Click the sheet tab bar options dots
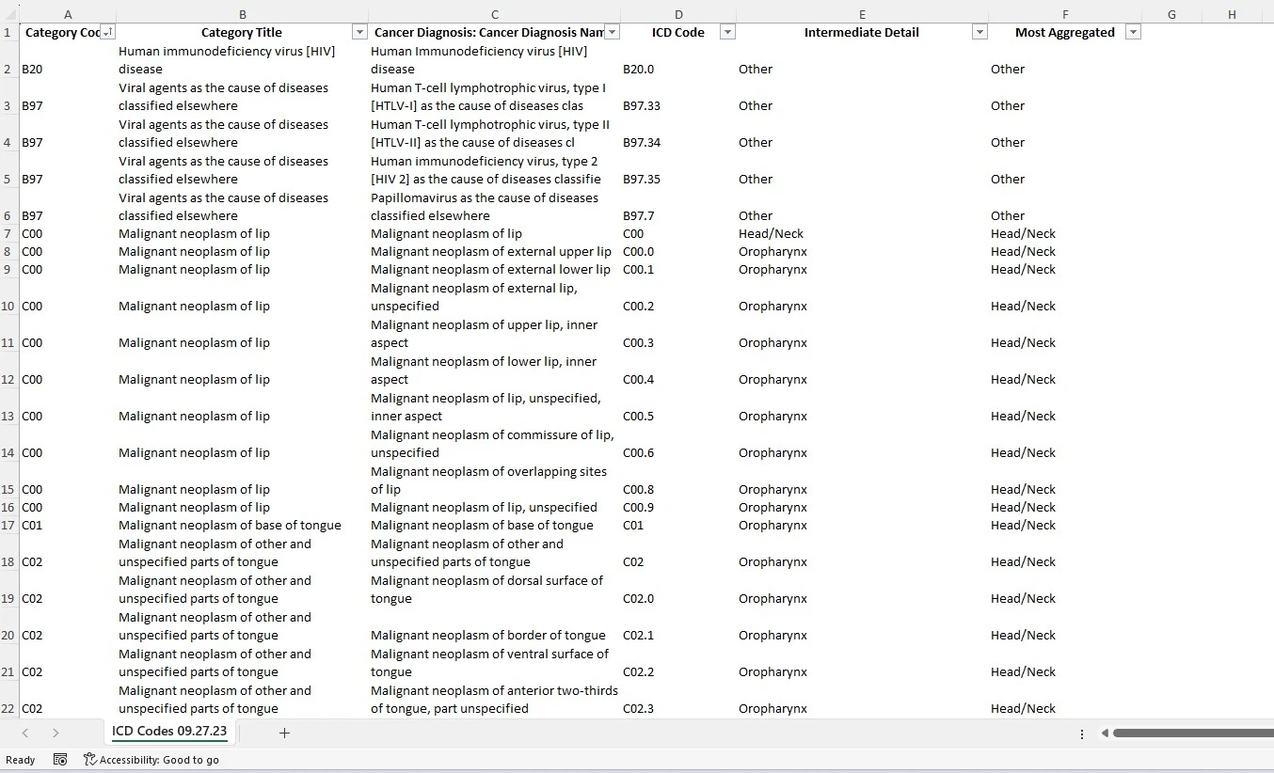Viewport: 1274px width, 773px height. (x=1081, y=734)
